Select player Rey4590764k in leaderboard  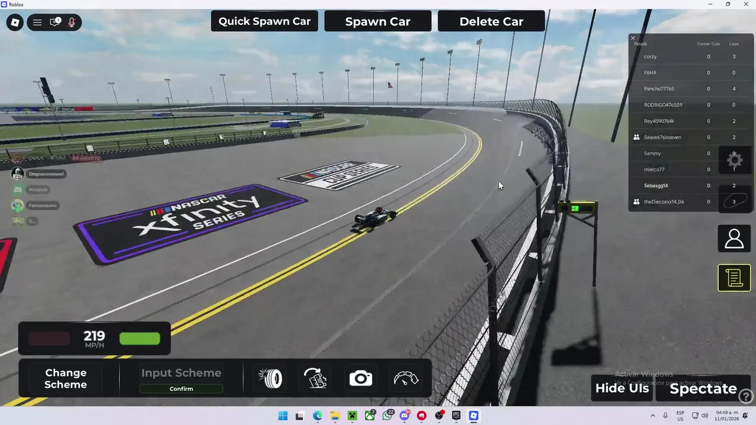tap(659, 121)
